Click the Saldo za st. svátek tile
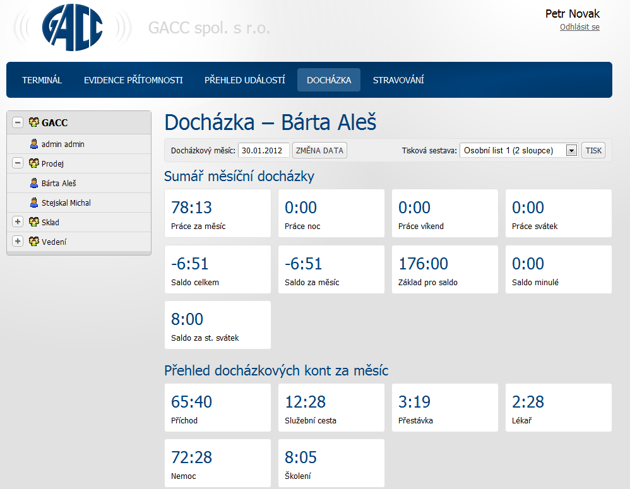This screenshot has height=489, width=630. click(218, 325)
